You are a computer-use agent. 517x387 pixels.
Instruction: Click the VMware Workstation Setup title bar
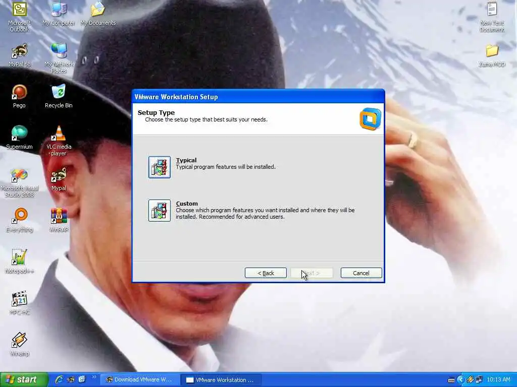coord(258,97)
